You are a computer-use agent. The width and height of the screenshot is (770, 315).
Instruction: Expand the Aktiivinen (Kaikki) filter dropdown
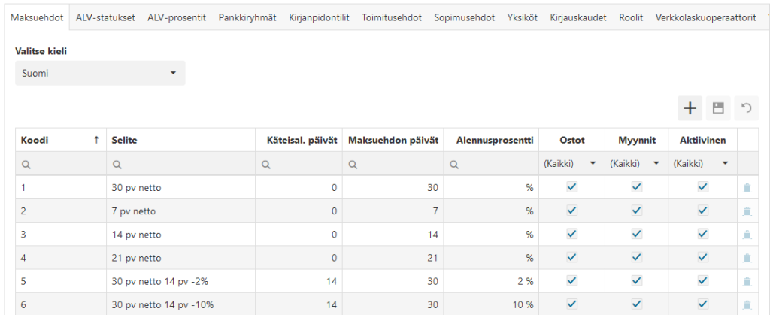(x=702, y=164)
